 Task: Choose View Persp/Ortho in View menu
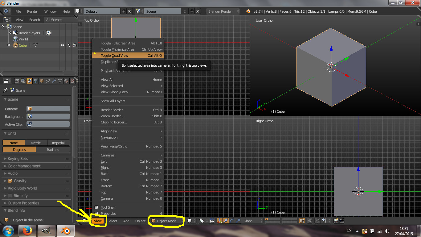[128, 146]
